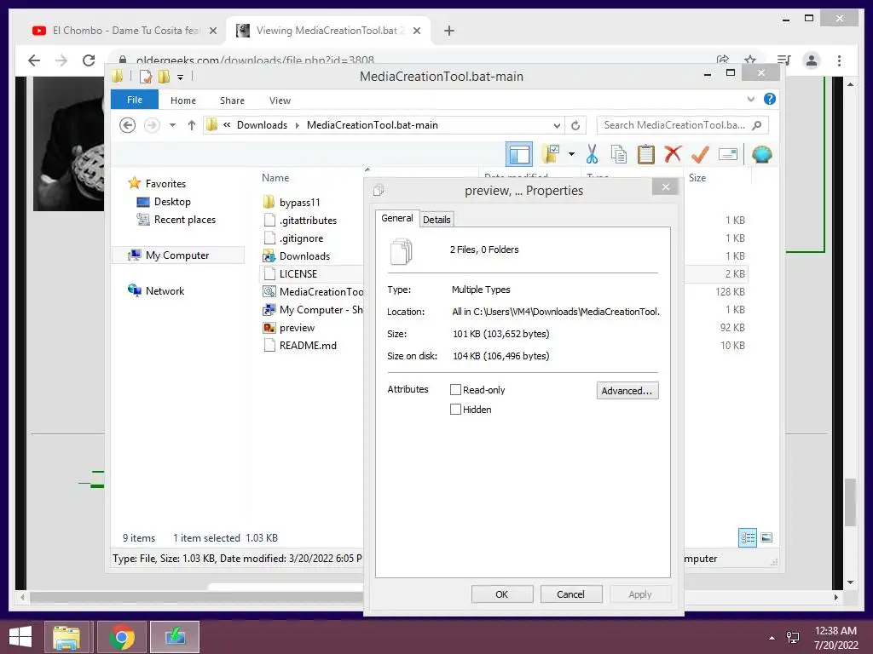Click the Explorer Back arrow button
The height and width of the screenshot is (654, 873).
[128, 125]
